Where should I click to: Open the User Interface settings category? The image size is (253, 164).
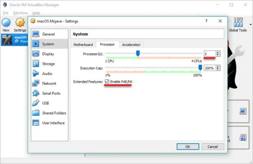[50, 123]
